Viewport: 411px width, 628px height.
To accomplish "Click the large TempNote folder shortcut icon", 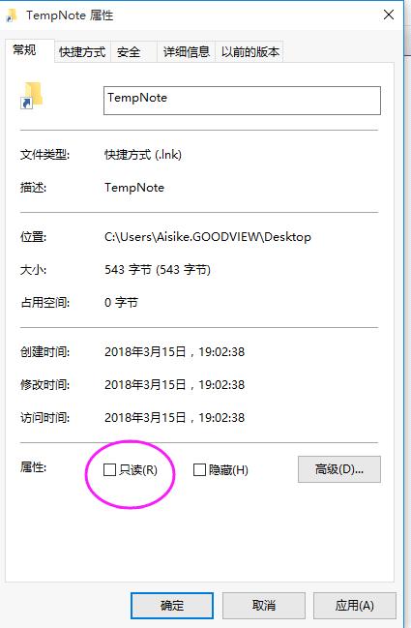I will click(32, 95).
